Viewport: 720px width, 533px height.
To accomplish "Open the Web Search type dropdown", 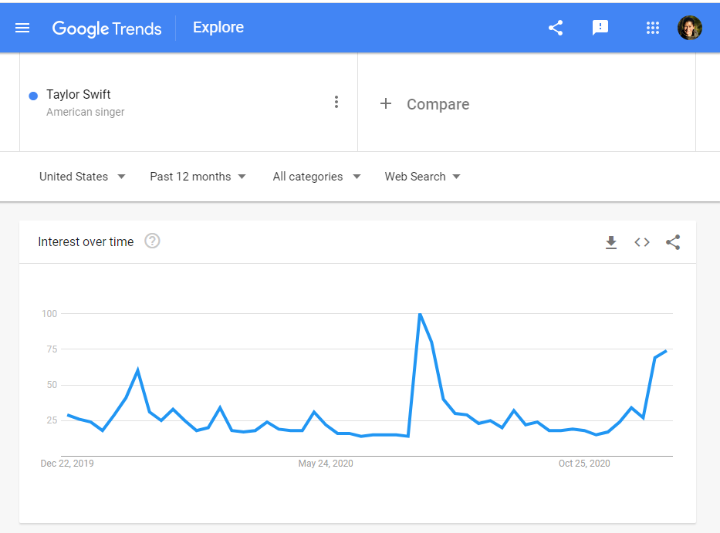I will (422, 177).
